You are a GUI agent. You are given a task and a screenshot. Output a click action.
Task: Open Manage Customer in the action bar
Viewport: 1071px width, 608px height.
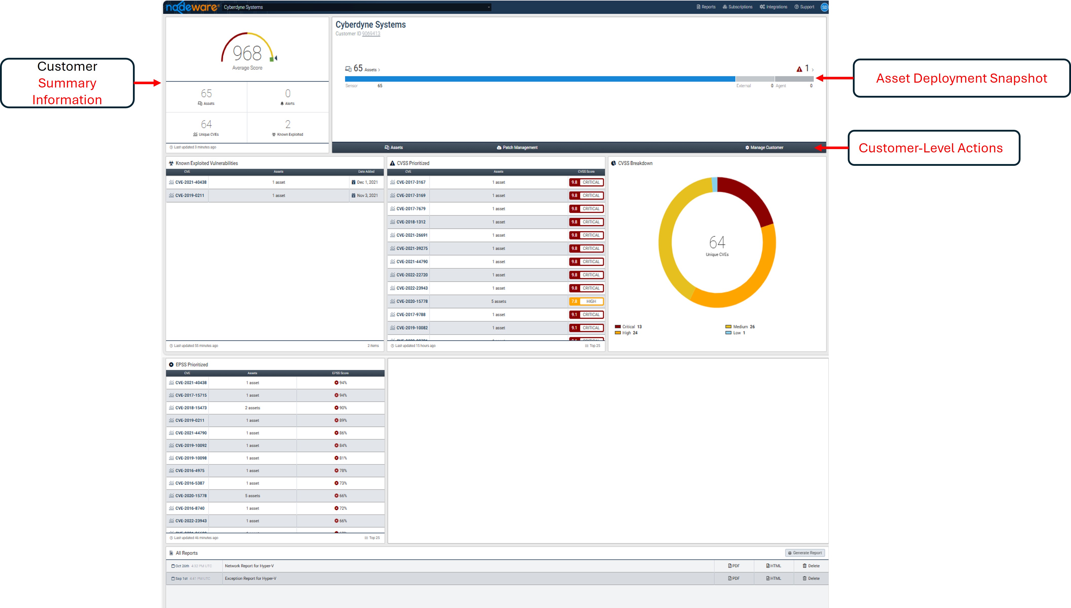(x=764, y=147)
